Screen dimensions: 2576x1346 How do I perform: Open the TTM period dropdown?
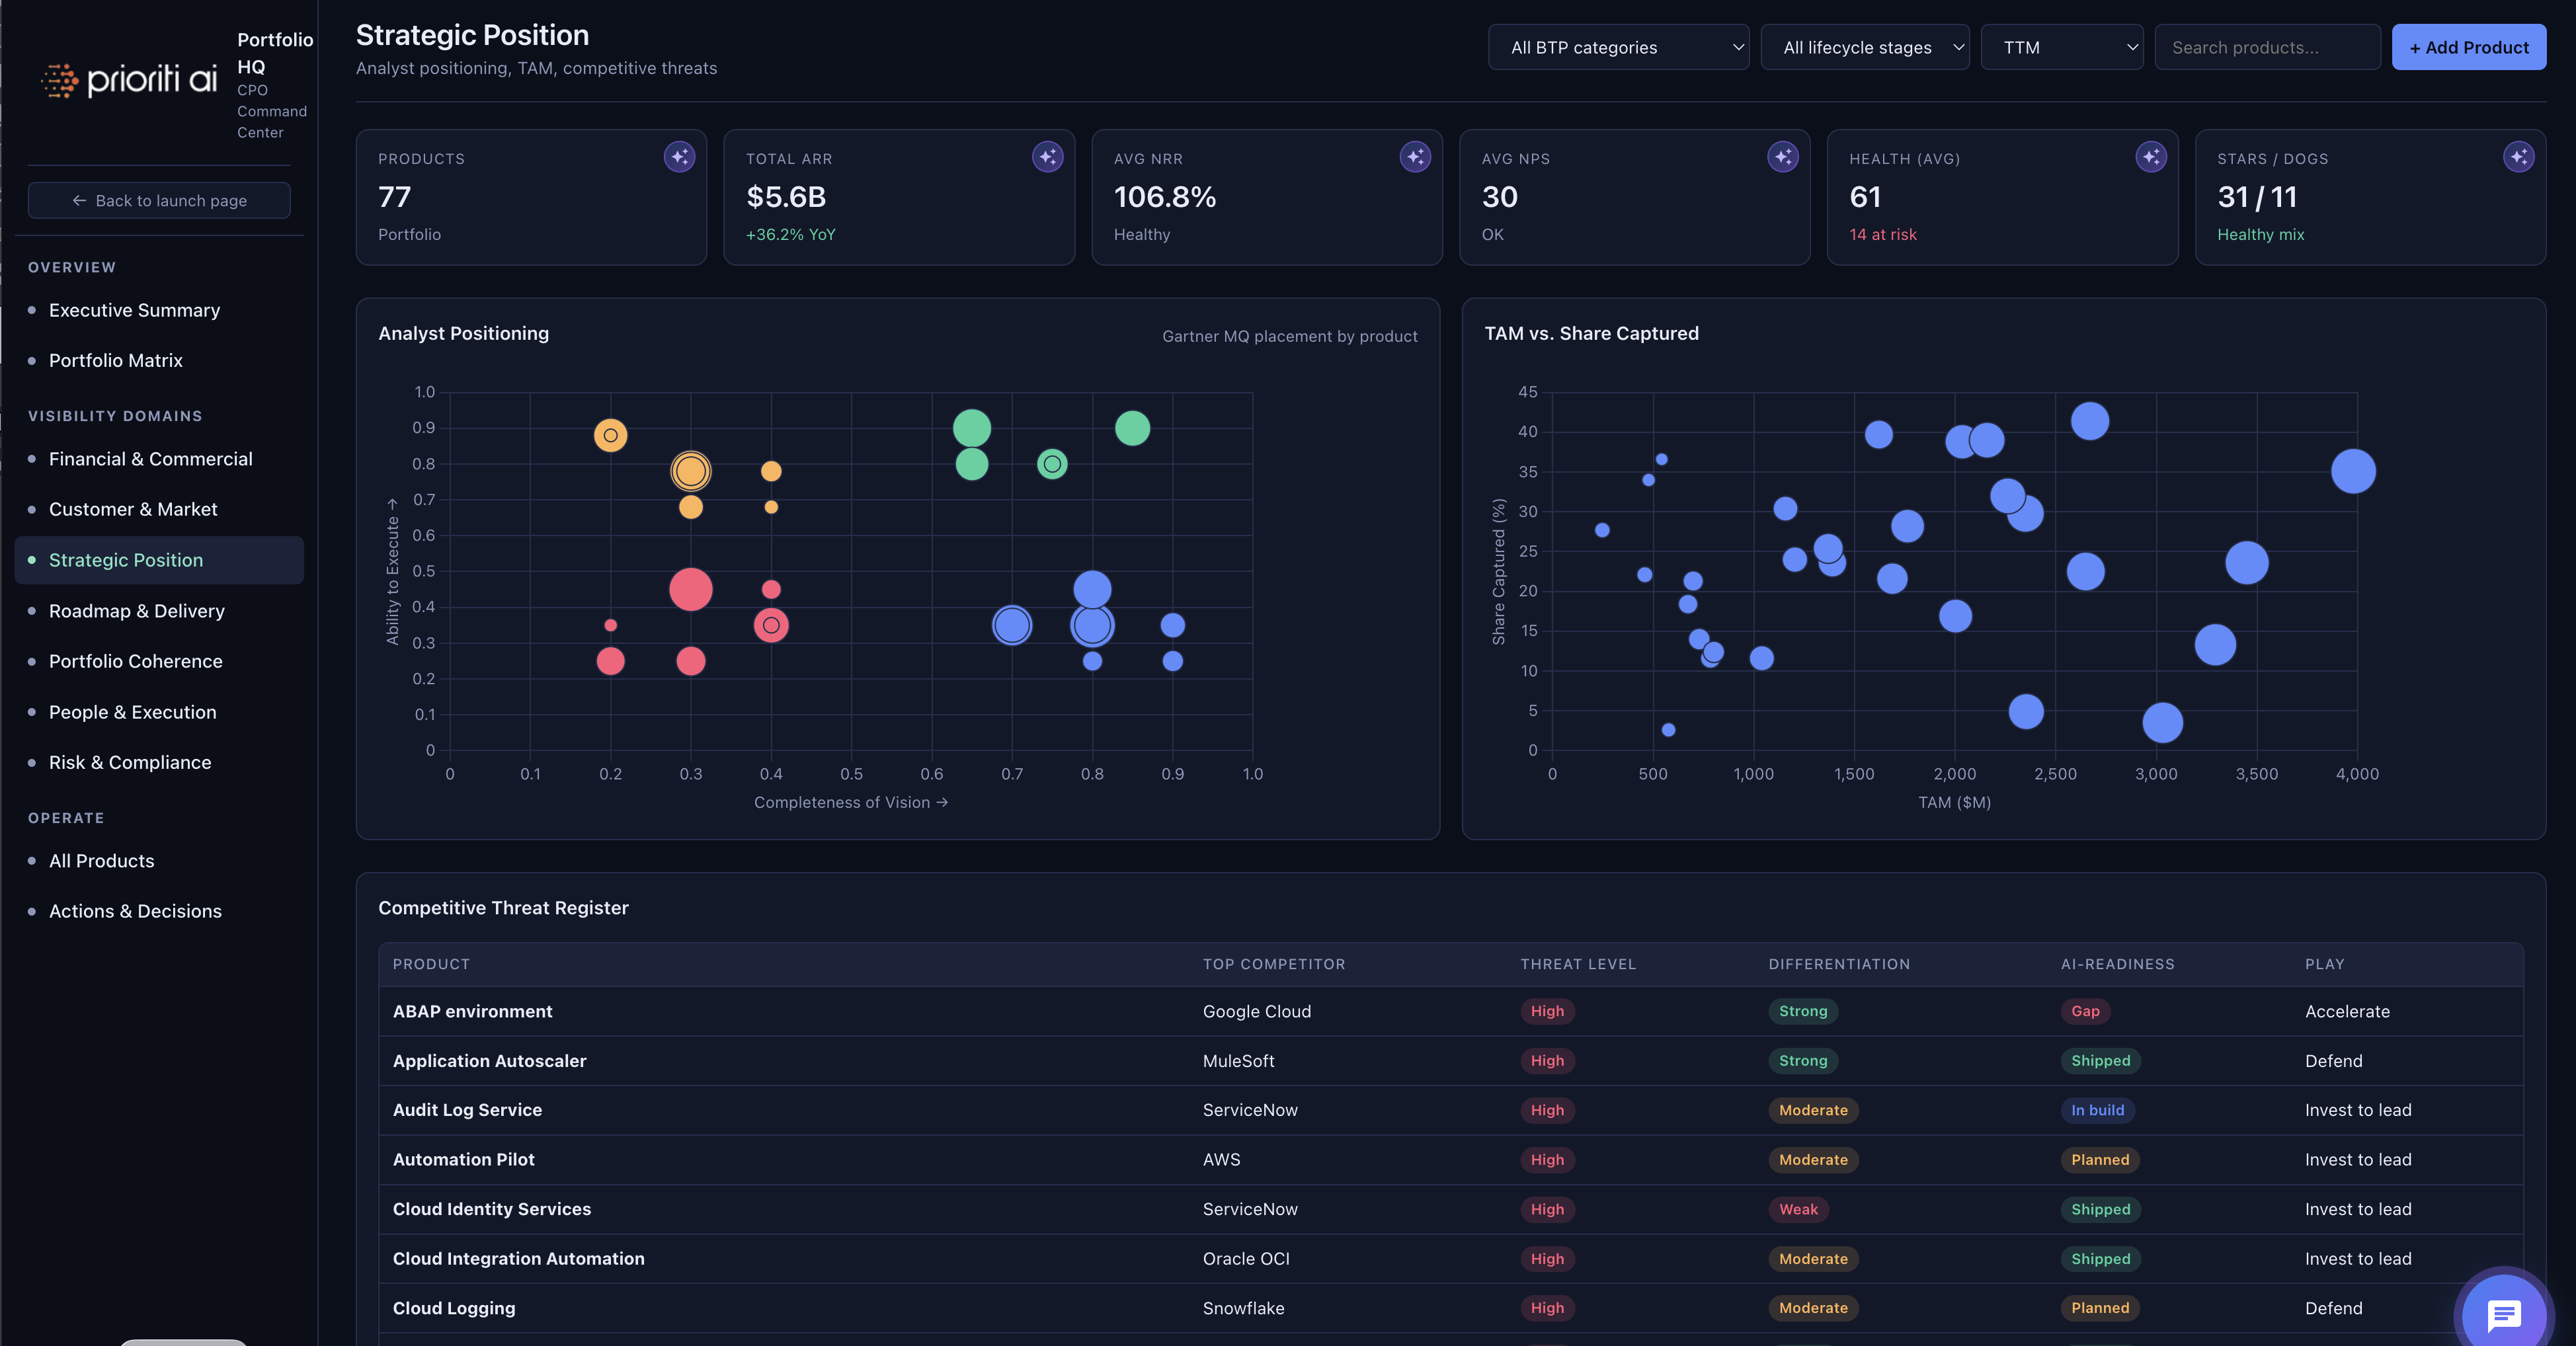click(2061, 47)
